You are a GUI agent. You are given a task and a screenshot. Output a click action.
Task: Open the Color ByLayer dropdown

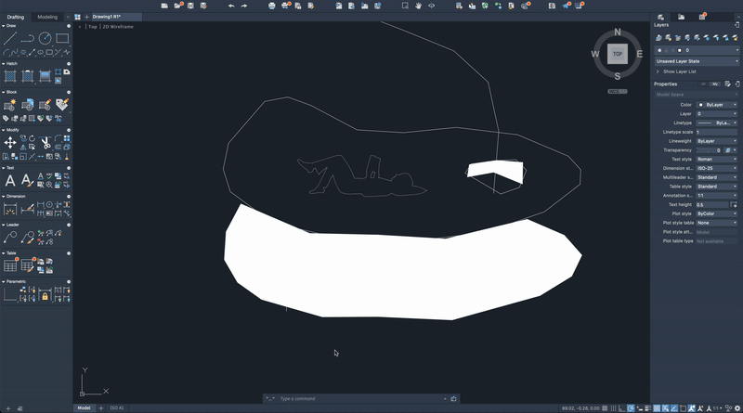(x=716, y=105)
